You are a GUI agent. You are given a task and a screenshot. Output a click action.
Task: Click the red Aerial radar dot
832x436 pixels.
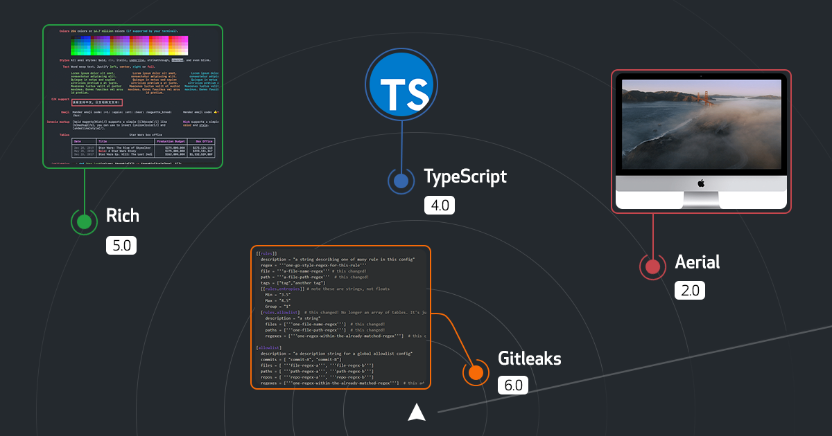tap(652, 266)
